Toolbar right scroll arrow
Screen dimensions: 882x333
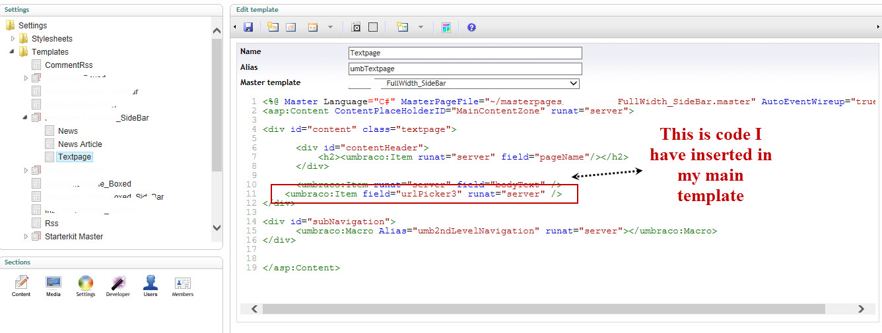click(877, 27)
